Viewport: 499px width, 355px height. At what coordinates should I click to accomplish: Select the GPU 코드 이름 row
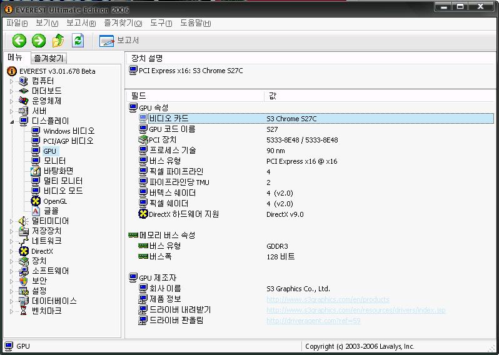[x=316, y=129]
